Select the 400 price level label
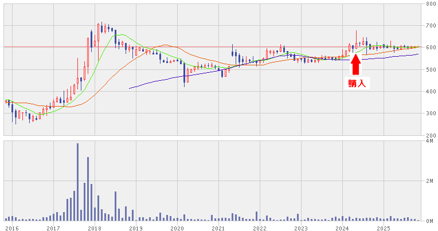Viewport: 438px width, 231px height. 431,92
